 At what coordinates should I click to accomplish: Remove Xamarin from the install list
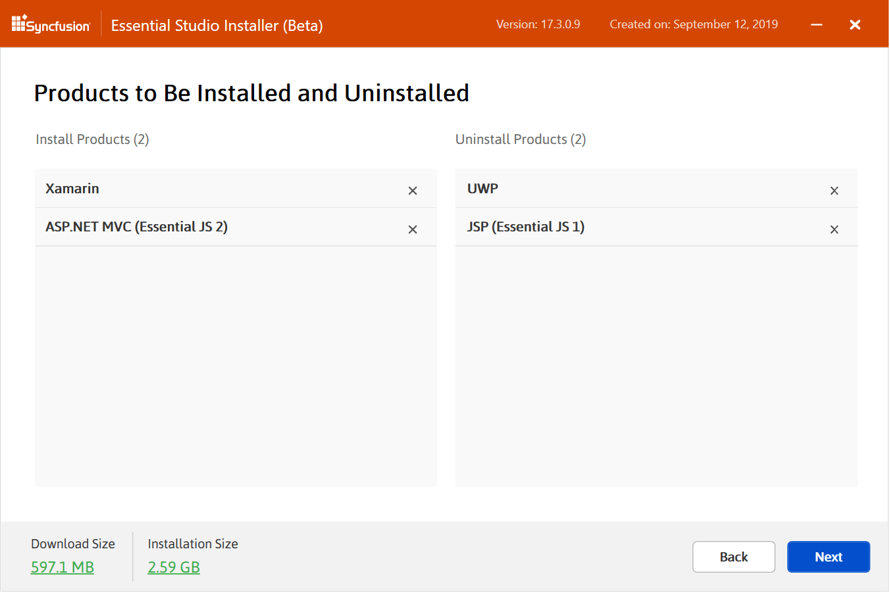click(413, 191)
